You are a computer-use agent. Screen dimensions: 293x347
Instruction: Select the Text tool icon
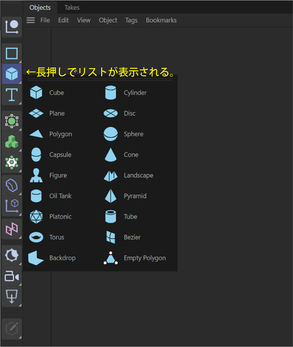pyautogui.click(x=12, y=94)
